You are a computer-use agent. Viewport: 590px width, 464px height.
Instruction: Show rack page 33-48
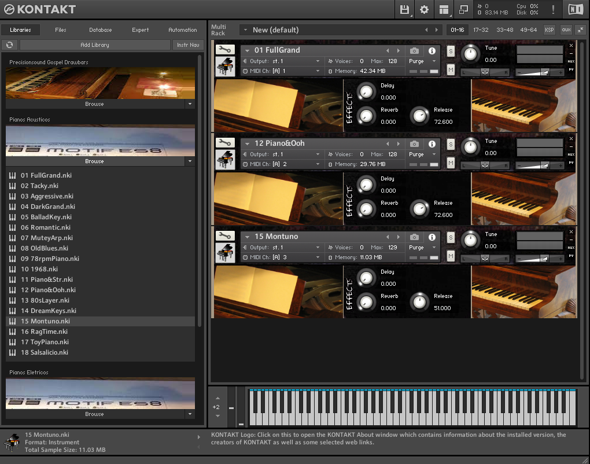[x=504, y=30]
